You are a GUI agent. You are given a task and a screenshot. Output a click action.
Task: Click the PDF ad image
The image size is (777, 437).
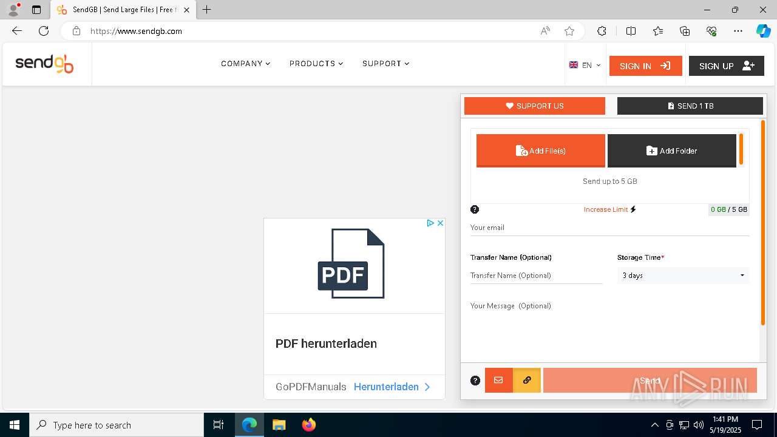click(351, 263)
